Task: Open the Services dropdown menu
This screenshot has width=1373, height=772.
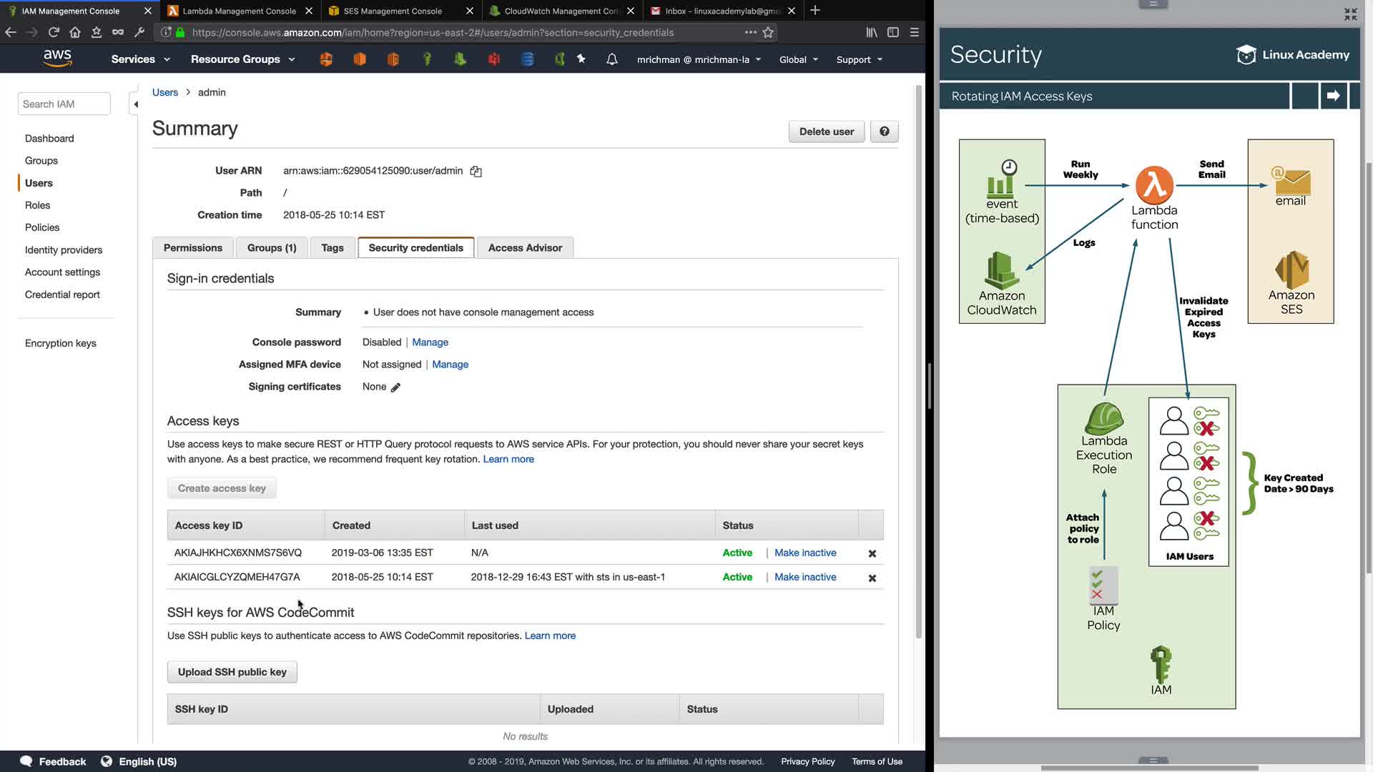Action: coord(141,59)
